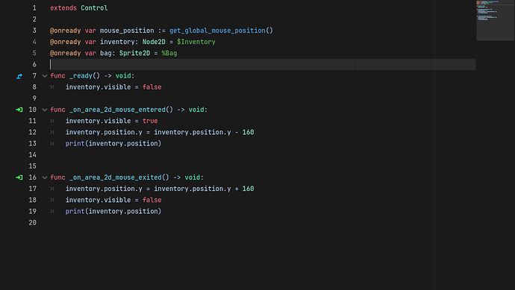Place cursor on the empty line 6

(x=263, y=65)
